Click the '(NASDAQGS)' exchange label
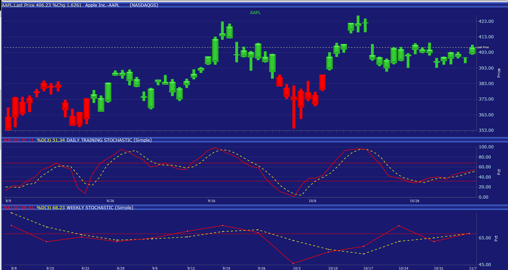Viewport: 508px width, 270px height. tap(144, 5)
